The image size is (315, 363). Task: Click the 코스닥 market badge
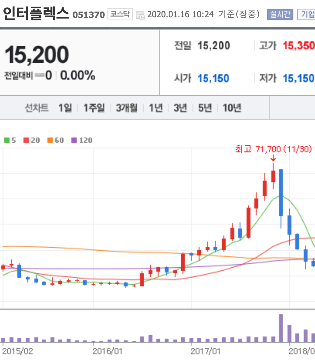tap(120, 14)
